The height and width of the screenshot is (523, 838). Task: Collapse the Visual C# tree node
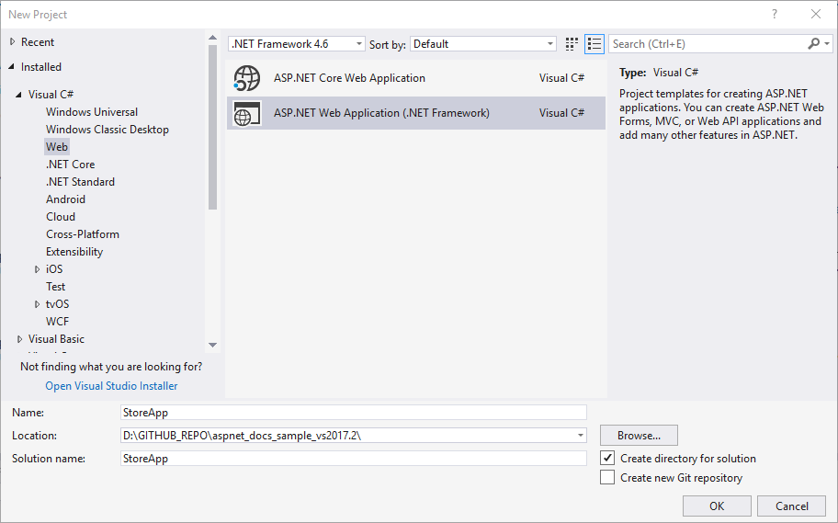point(19,95)
